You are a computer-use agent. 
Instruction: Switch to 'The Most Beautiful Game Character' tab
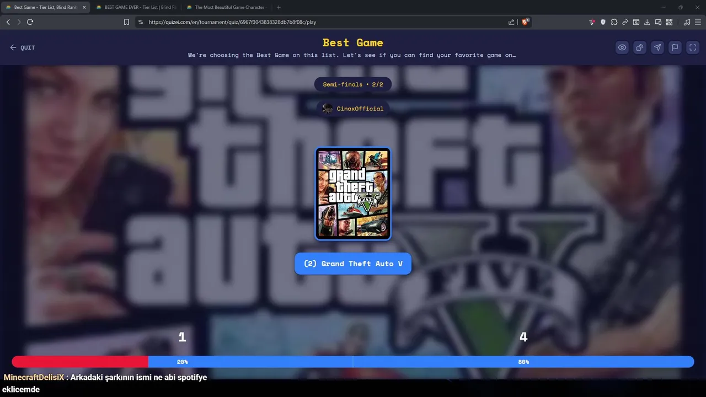tap(226, 7)
